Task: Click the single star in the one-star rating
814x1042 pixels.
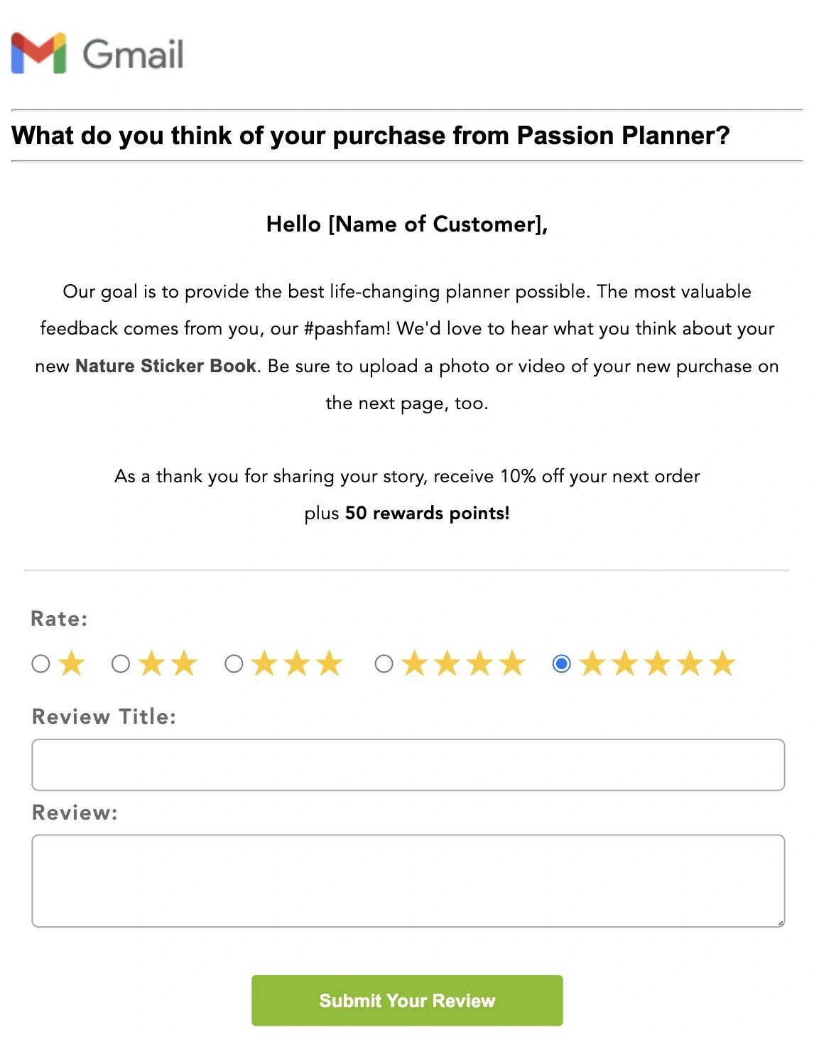Action: tap(71, 663)
